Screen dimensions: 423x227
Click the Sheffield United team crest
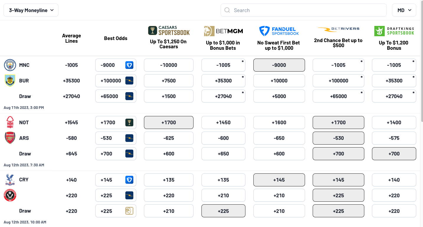click(10, 195)
